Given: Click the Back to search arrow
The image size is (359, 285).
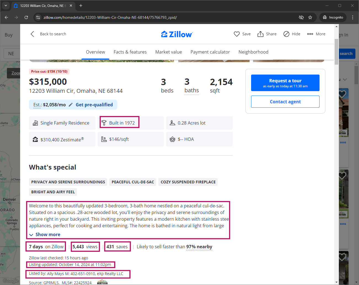Looking at the screenshot, I should click(x=33, y=34).
